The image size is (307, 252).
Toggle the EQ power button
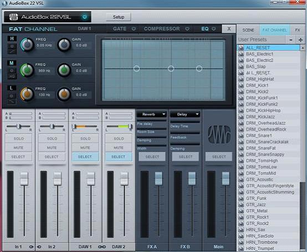click(x=214, y=29)
